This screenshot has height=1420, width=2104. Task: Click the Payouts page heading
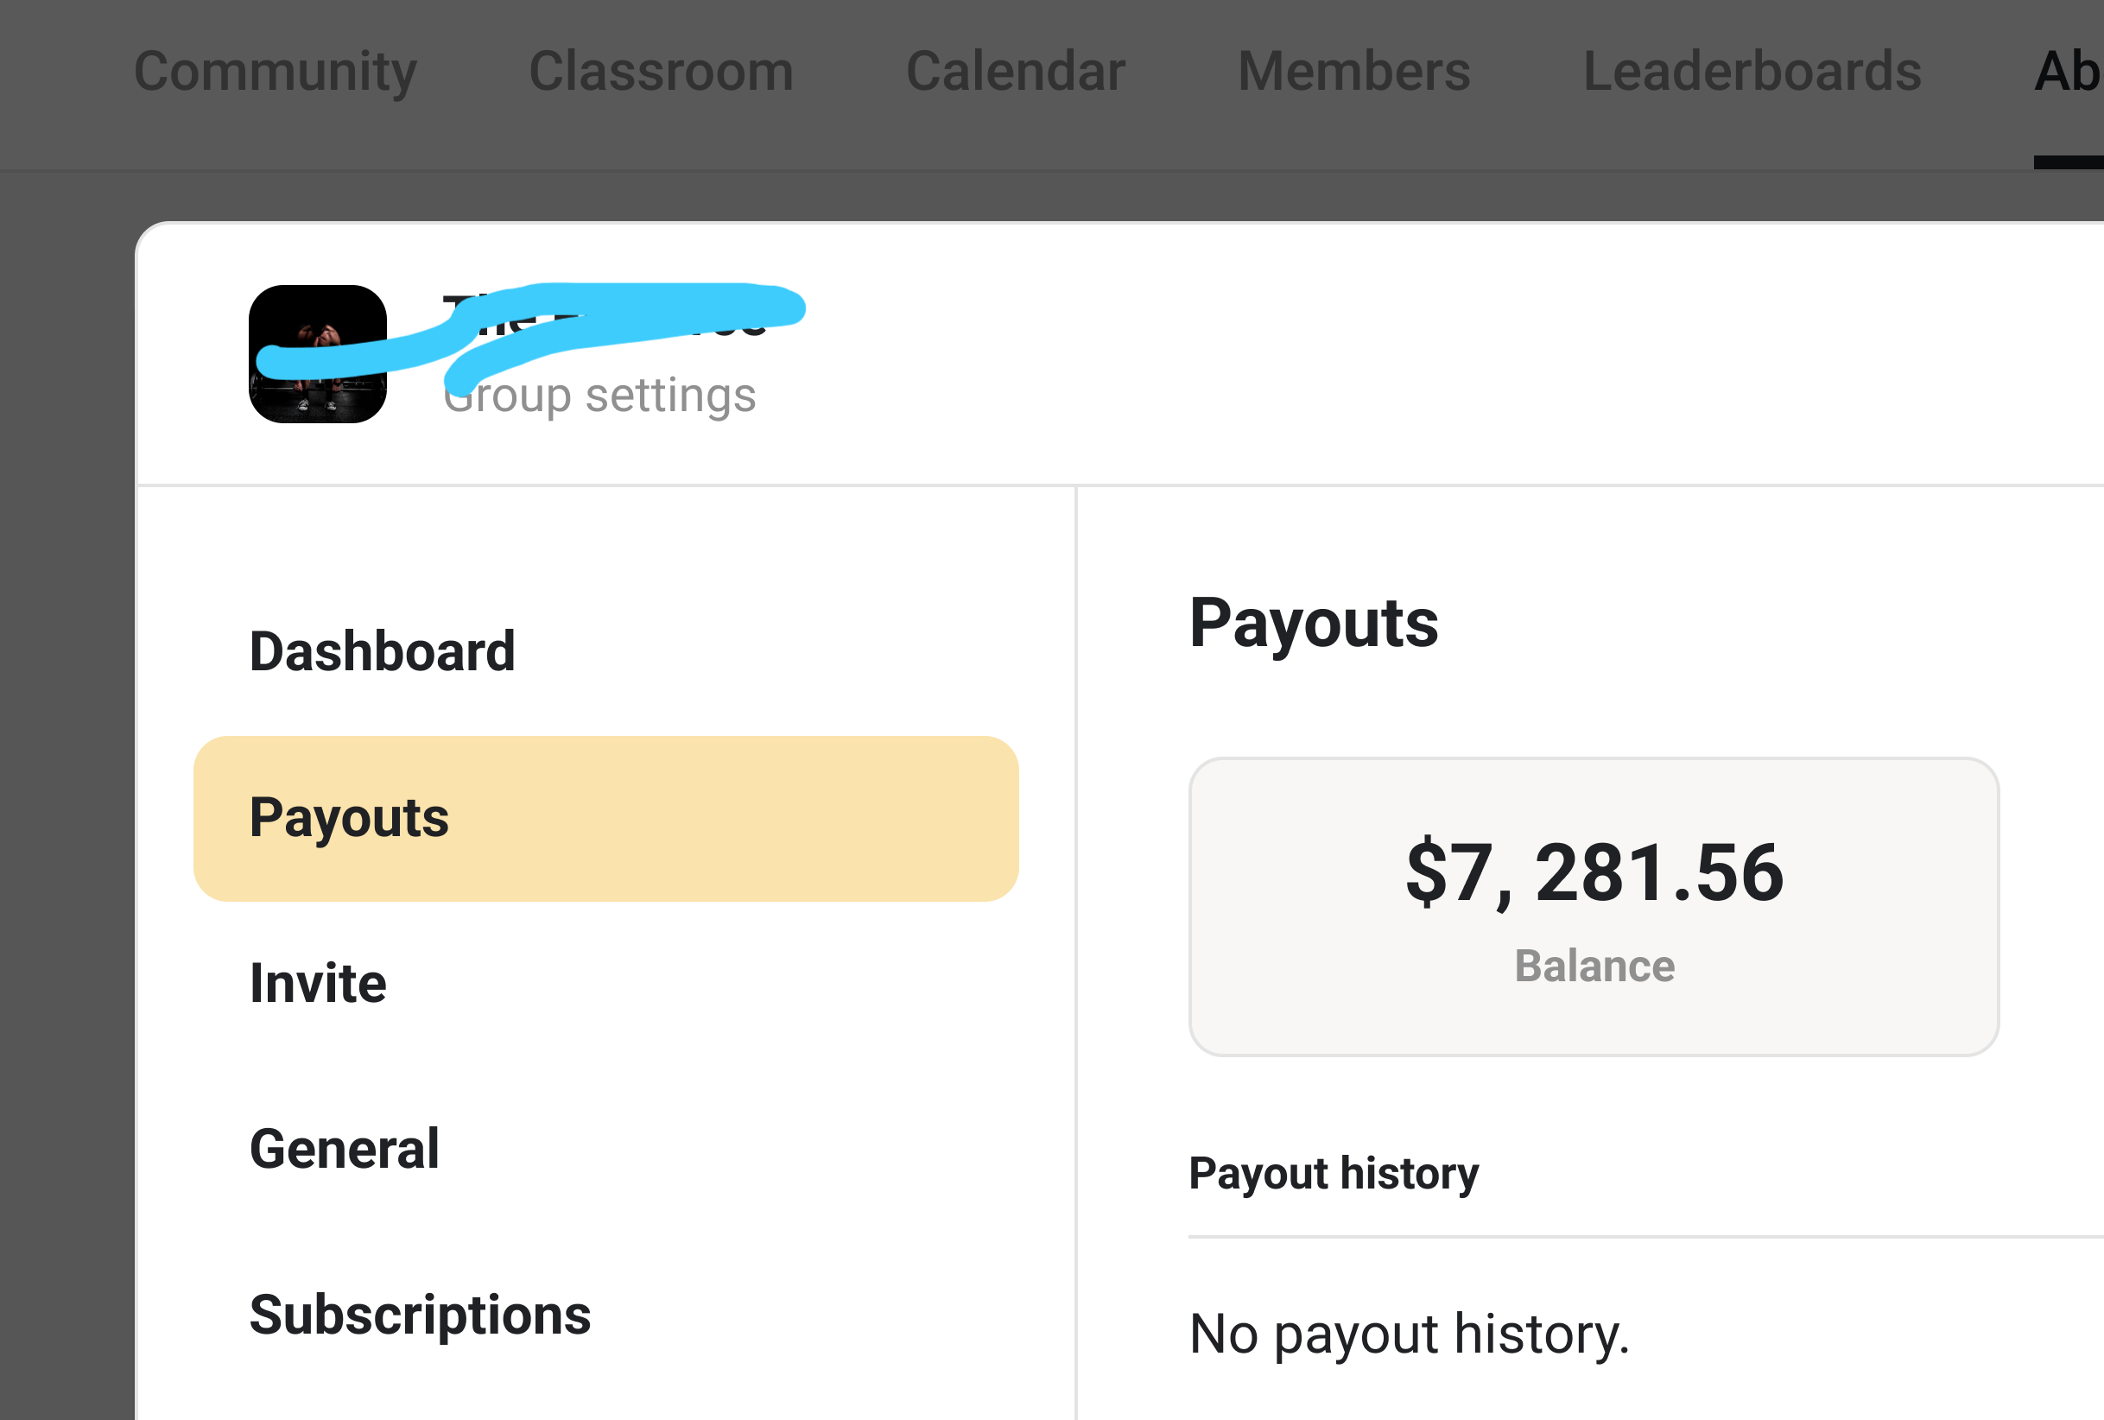pyautogui.click(x=1315, y=623)
